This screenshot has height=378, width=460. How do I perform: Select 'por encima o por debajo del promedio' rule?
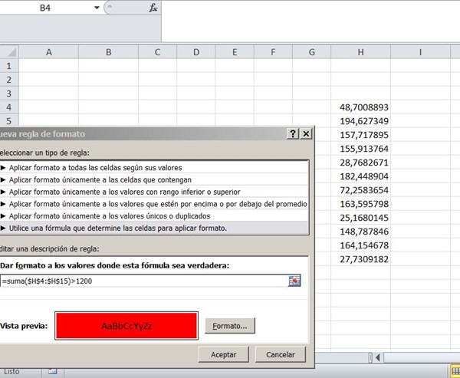click(154, 204)
